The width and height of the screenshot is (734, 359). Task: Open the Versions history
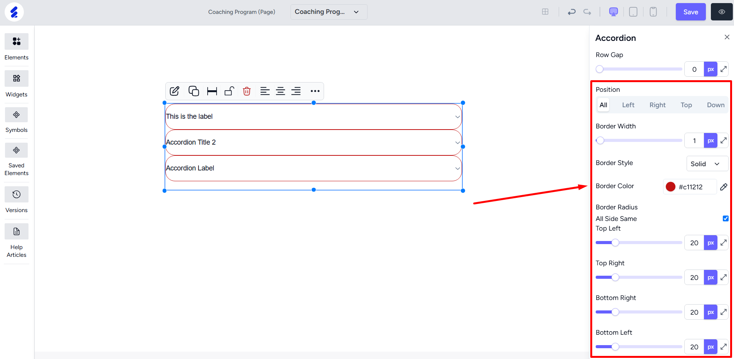point(17,194)
